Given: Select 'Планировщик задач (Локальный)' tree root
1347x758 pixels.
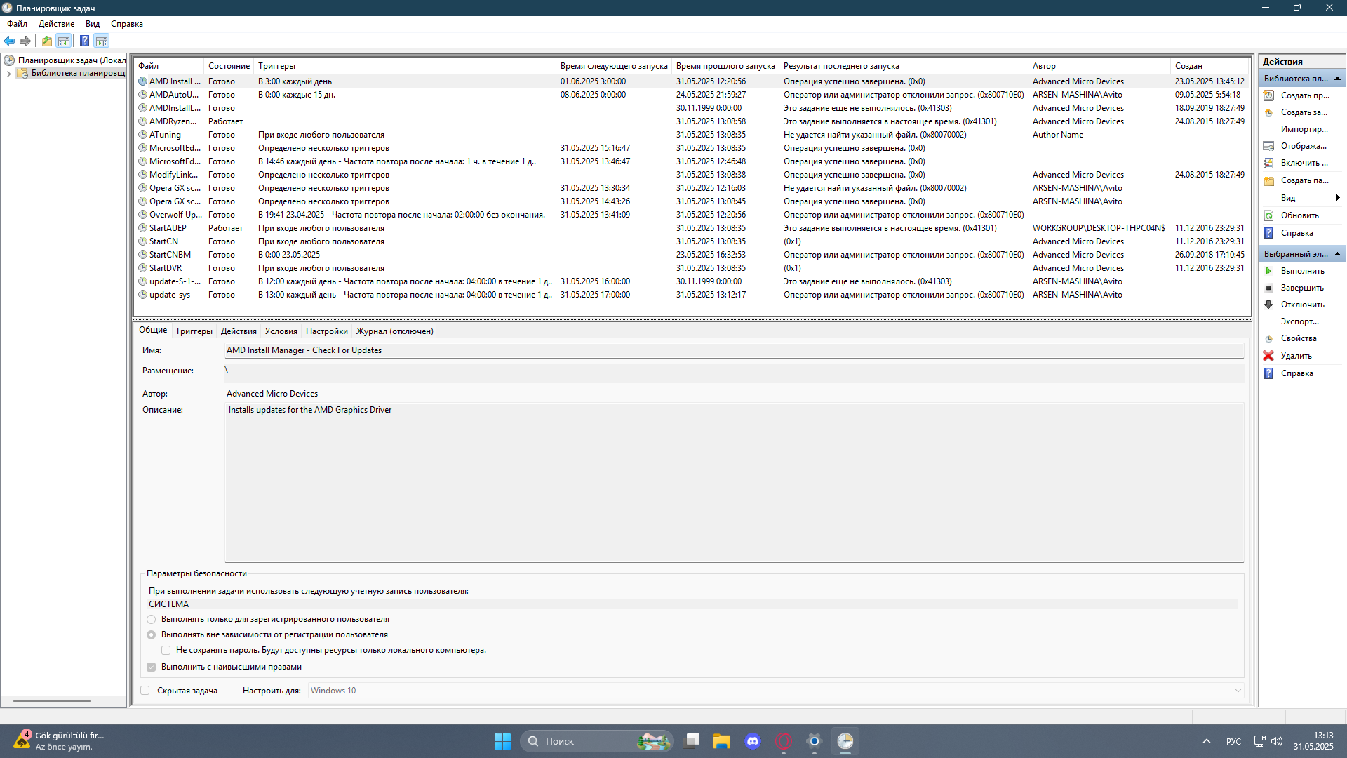Looking at the screenshot, I should coord(72,60).
